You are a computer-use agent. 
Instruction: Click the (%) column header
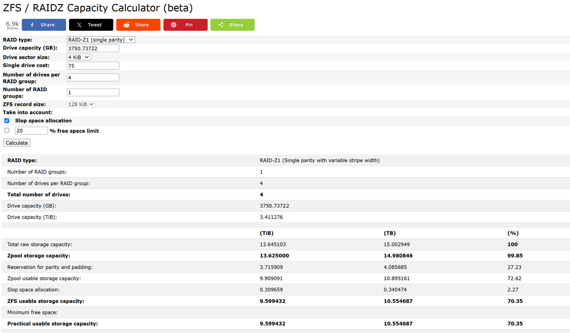point(513,233)
